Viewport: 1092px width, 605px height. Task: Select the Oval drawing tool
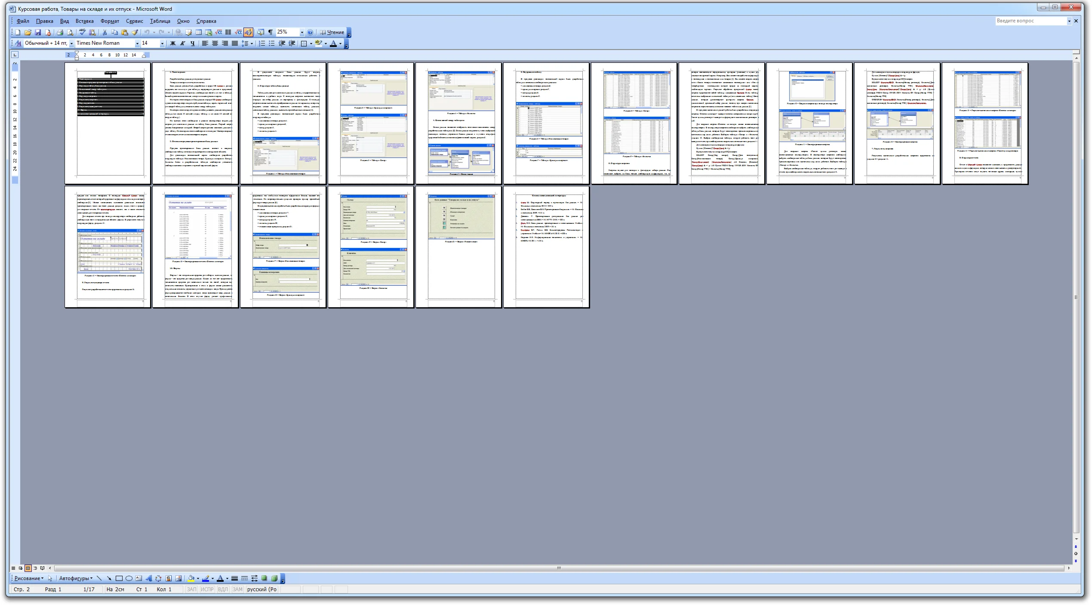click(129, 578)
